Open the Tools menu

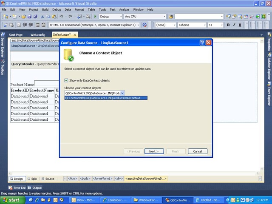tap(102, 9)
